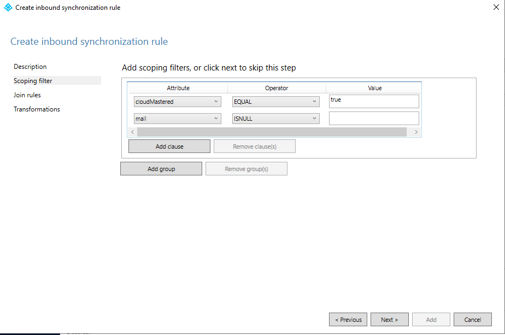
Task: Select the Scoping filter step
Action: 57,80
